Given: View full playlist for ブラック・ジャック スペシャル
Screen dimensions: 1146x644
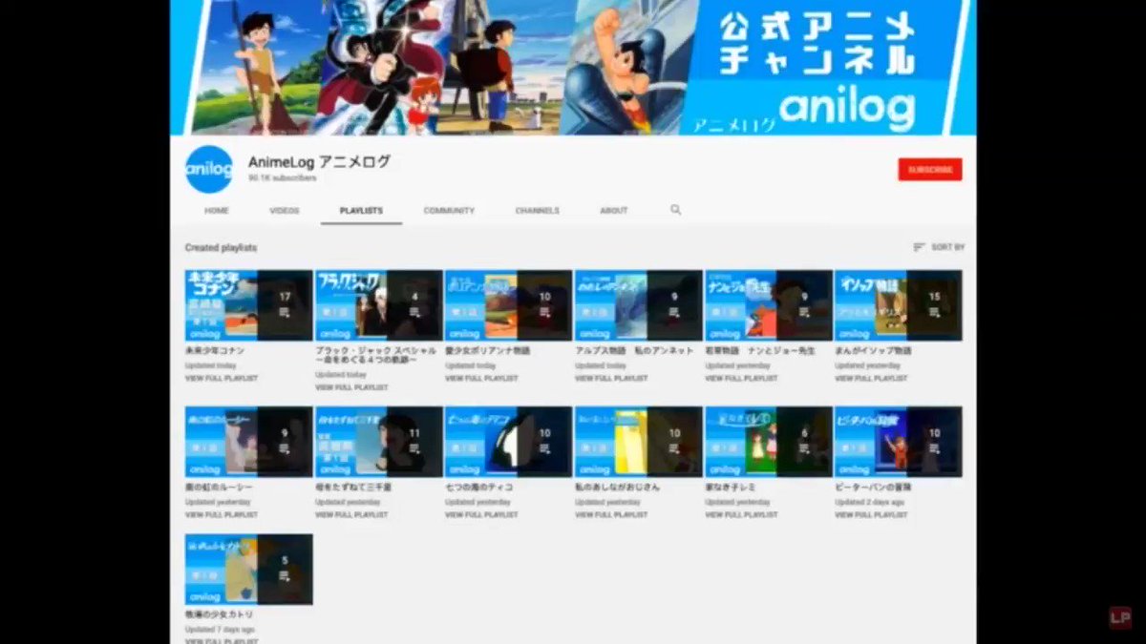Looking at the screenshot, I should 351,388.
